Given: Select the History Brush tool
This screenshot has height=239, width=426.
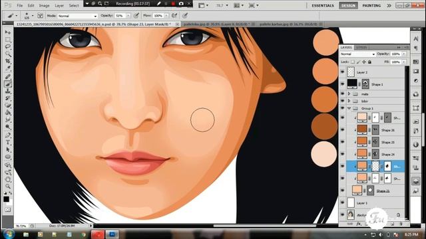Looking at the screenshot, I should pos(8,98).
